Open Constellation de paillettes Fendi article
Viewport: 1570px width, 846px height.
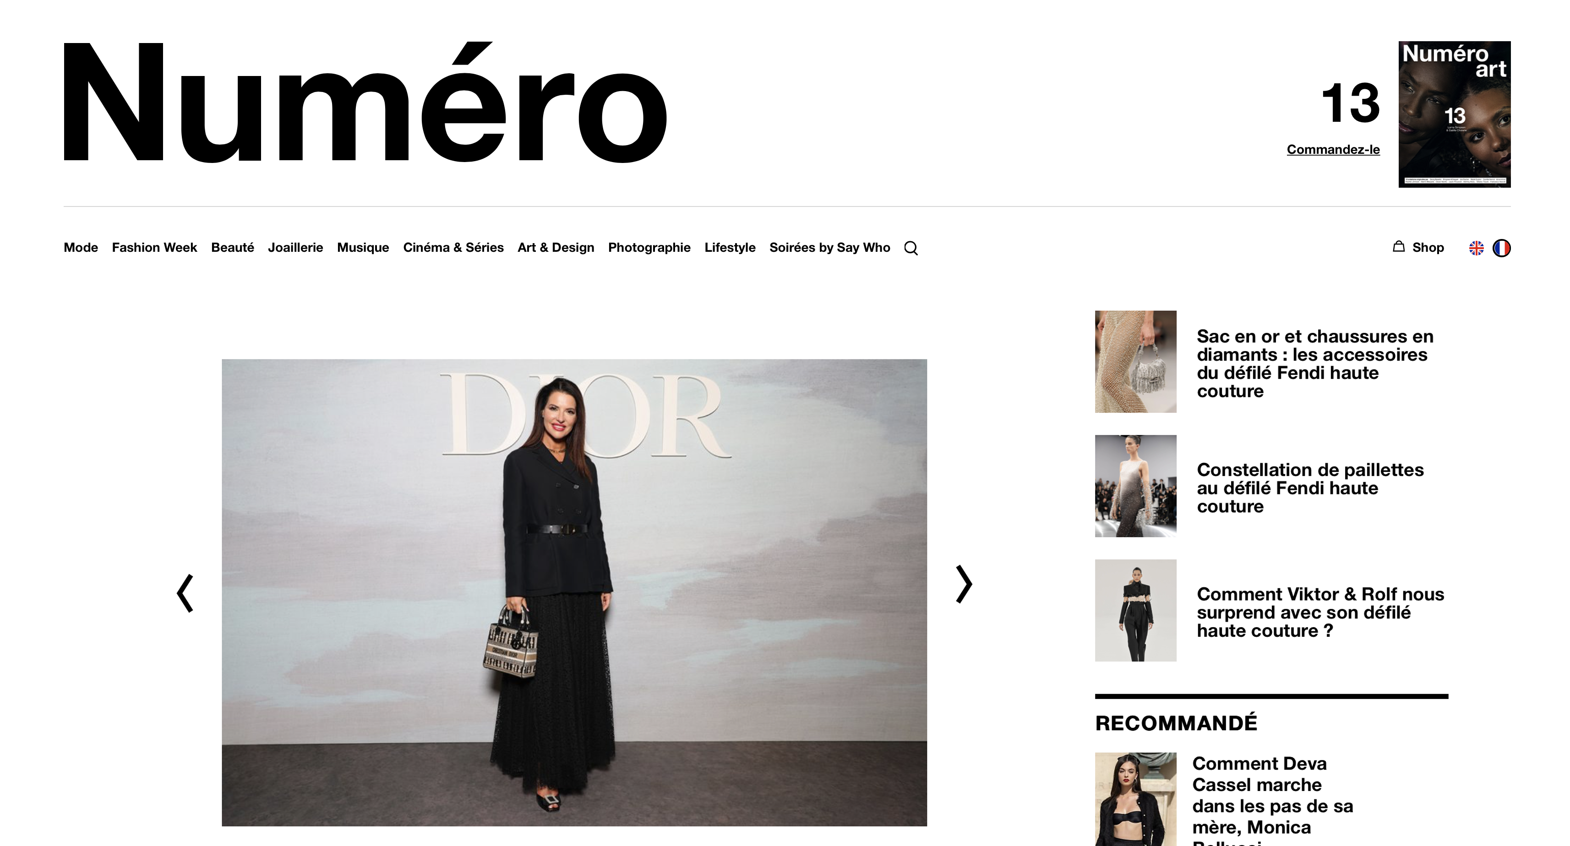pyautogui.click(x=1310, y=488)
